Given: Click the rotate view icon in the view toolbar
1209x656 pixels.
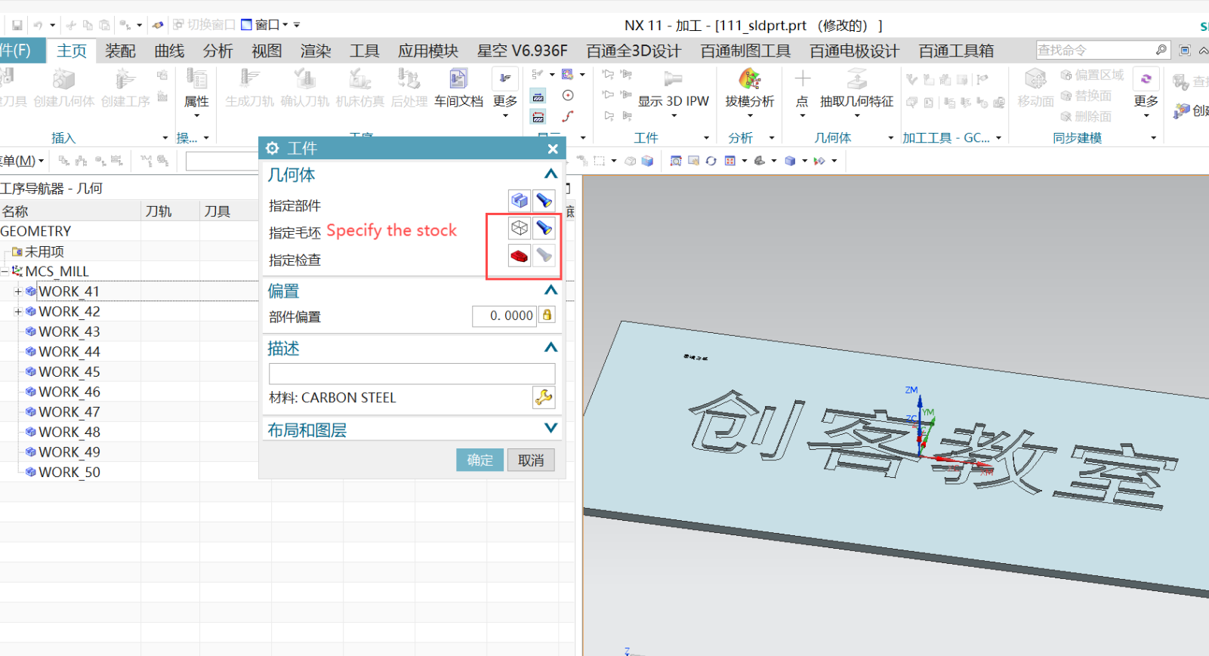Looking at the screenshot, I should click(711, 161).
